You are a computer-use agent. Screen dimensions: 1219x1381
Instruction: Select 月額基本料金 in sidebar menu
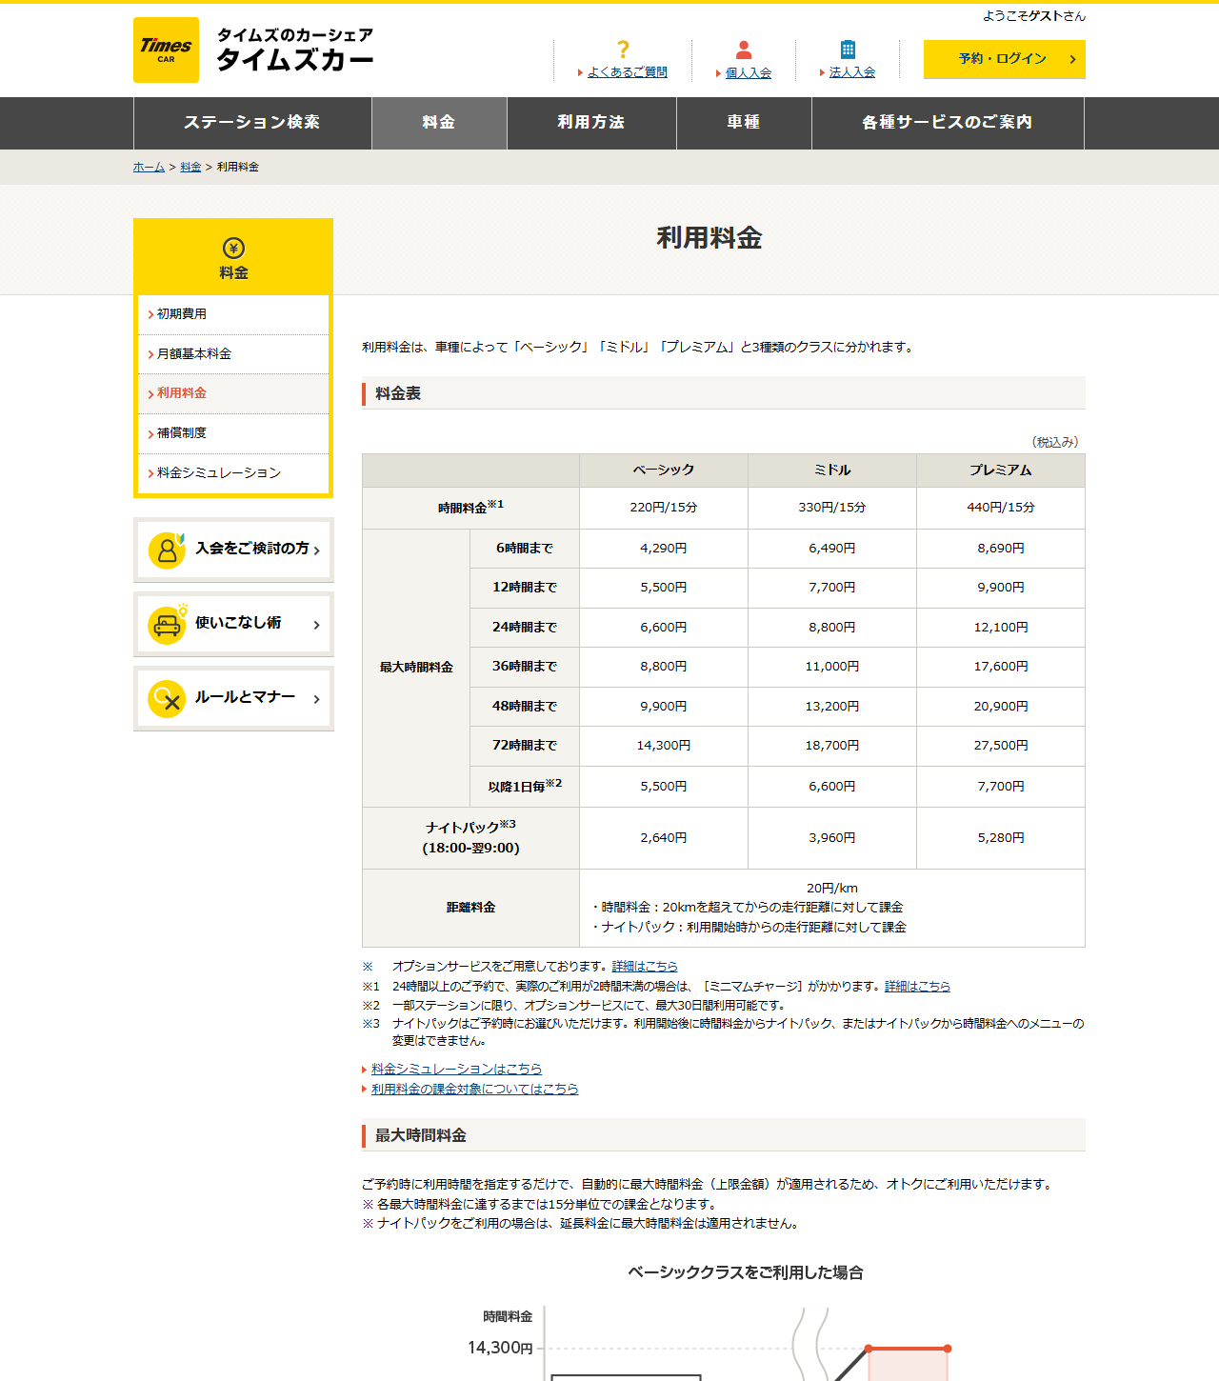[233, 354]
